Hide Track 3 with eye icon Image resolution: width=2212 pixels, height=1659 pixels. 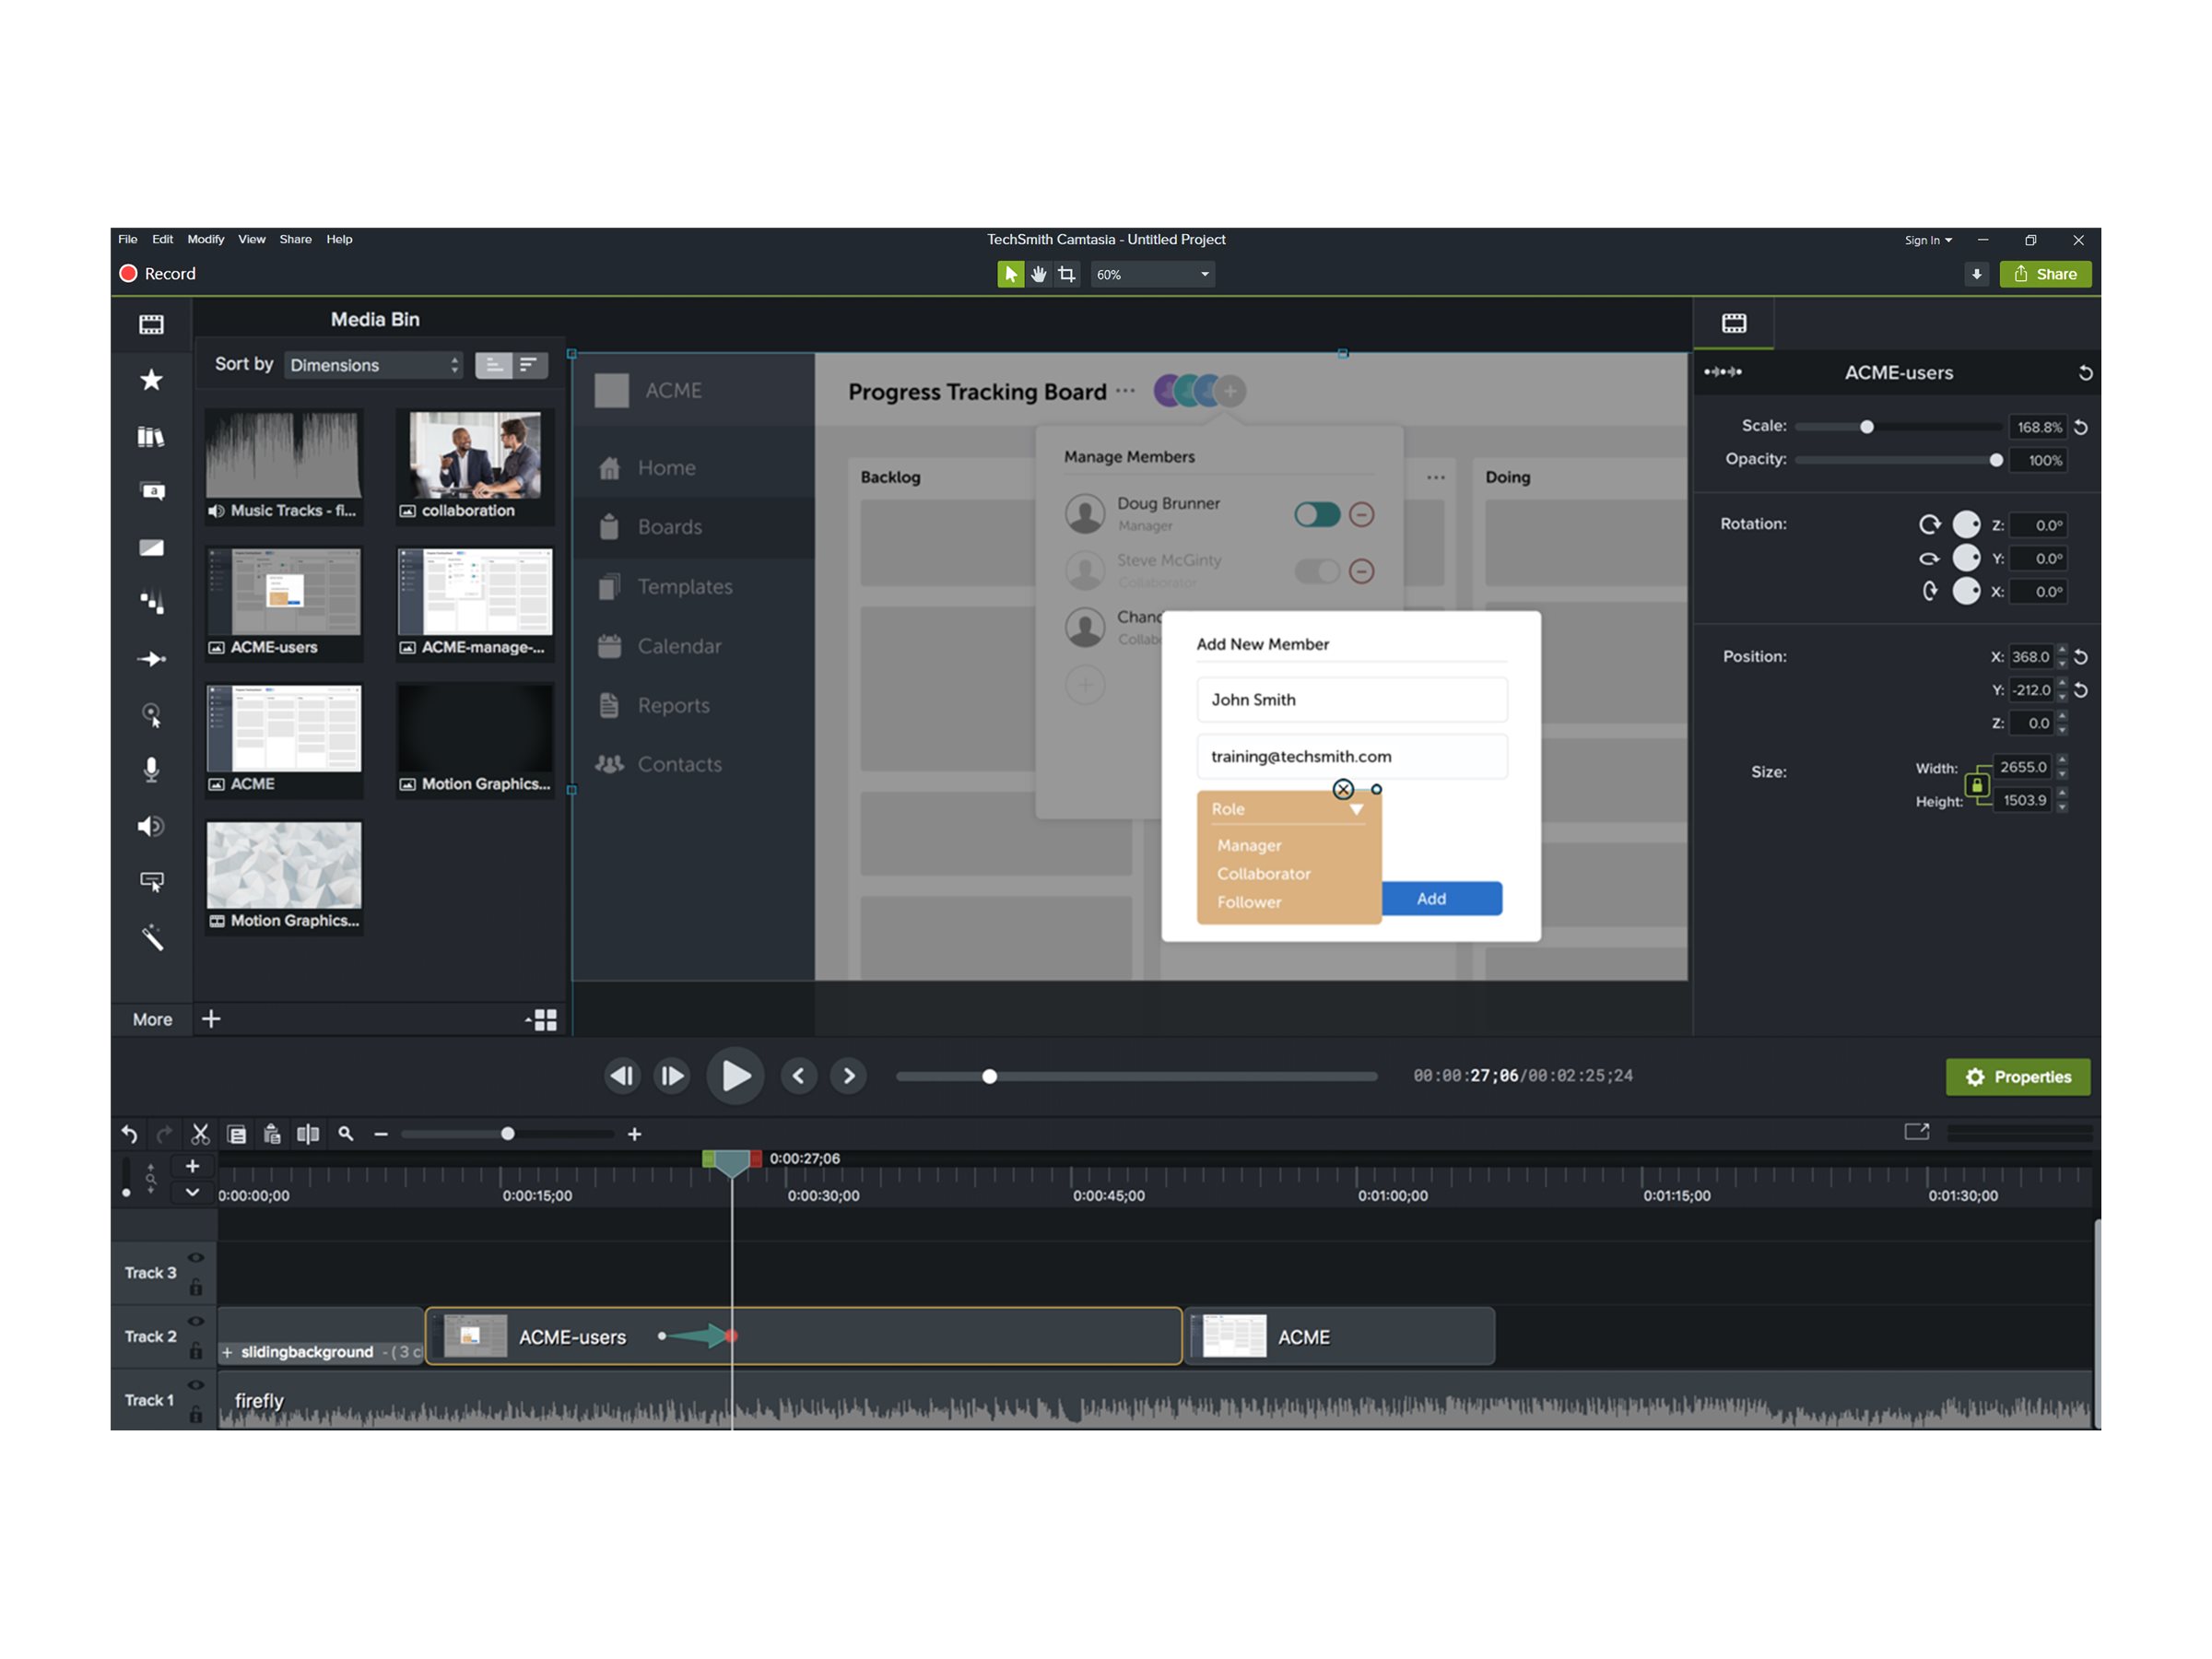pyautogui.click(x=196, y=1258)
